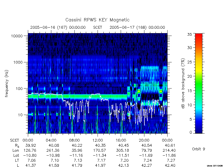The image size is (223, 167).
Task: Click the SCET label between the date headers
Action: click(98, 27)
